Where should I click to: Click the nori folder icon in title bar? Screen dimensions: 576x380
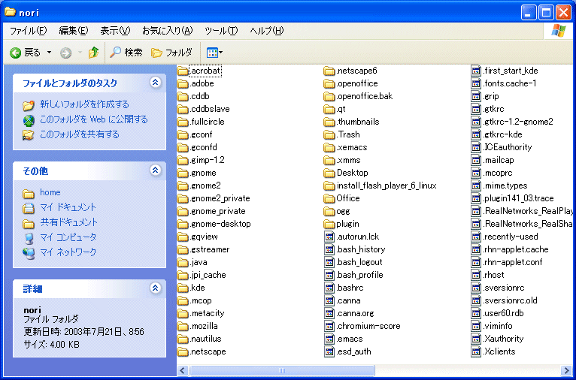coord(10,12)
